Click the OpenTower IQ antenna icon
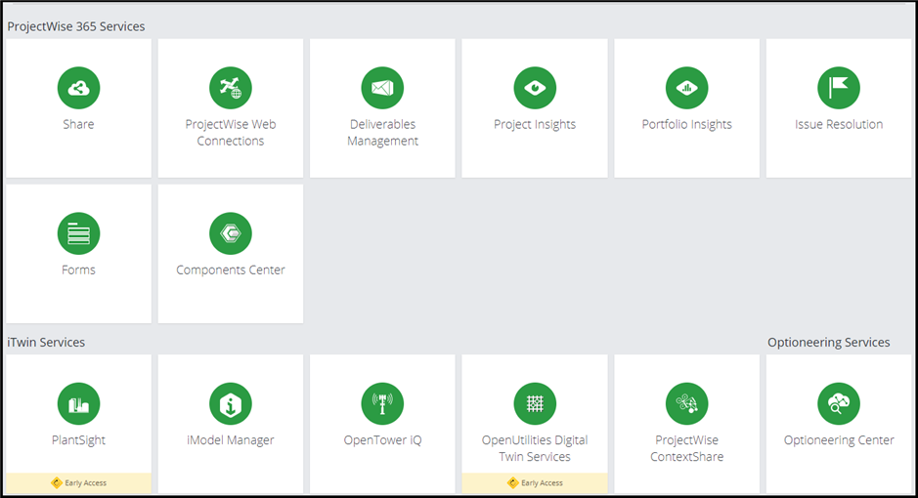Image resolution: width=918 pixels, height=498 pixels. point(382,404)
